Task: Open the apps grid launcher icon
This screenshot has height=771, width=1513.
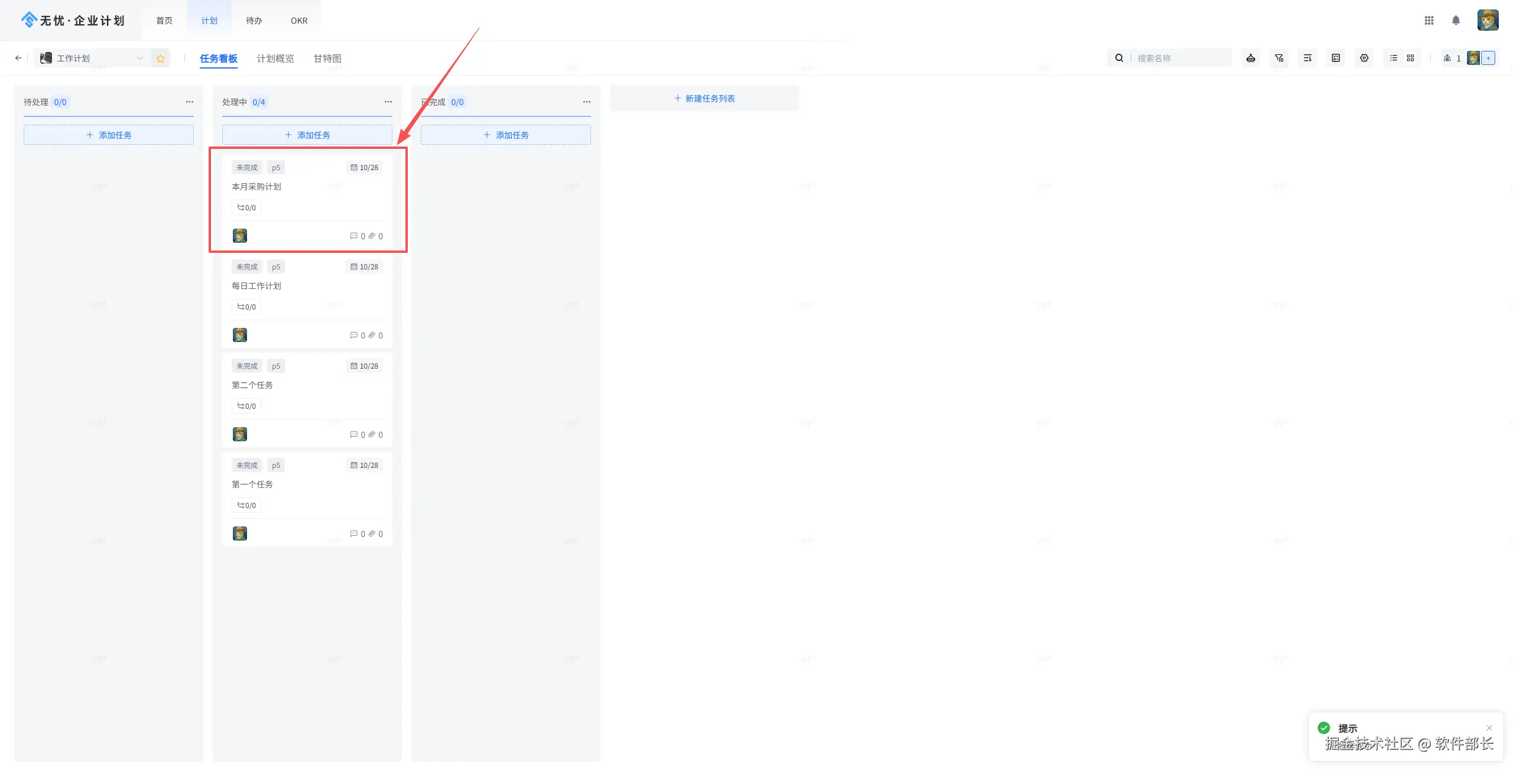Action: pos(1429,21)
